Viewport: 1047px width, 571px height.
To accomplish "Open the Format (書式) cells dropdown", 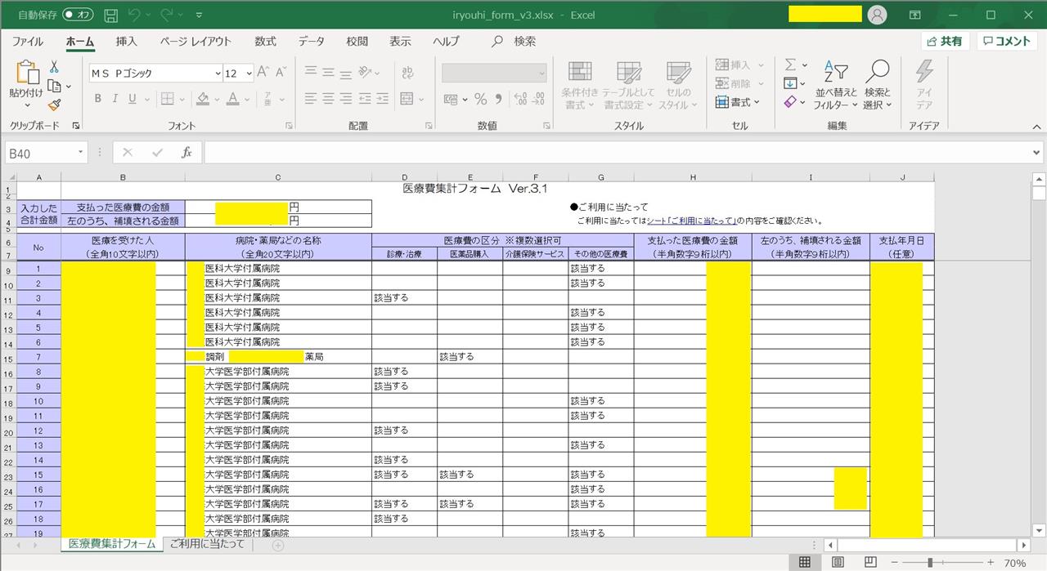I will tap(738, 102).
